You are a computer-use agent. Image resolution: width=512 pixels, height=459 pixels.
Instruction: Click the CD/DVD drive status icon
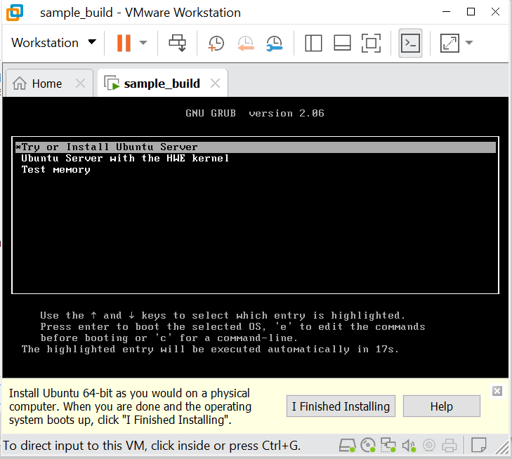[x=367, y=445]
